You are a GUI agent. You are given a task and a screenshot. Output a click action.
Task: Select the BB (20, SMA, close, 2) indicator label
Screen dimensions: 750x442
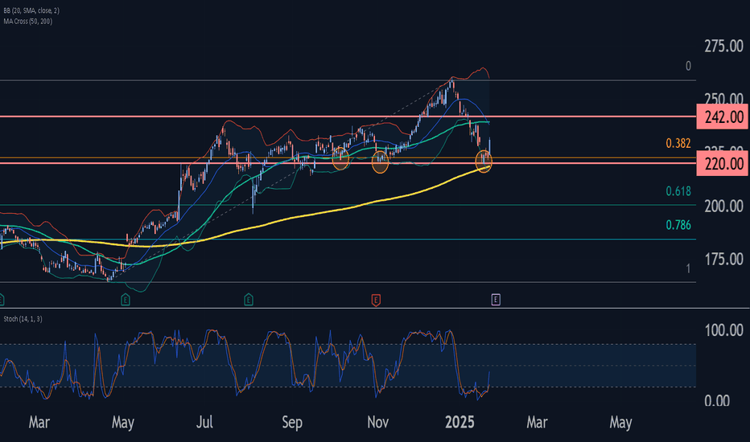pyautogui.click(x=30, y=10)
